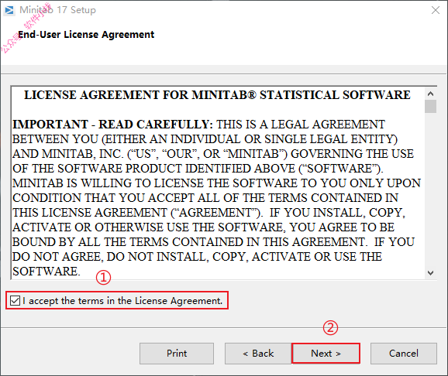
Task: Go to previous step with Back button
Action: (258, 354)
